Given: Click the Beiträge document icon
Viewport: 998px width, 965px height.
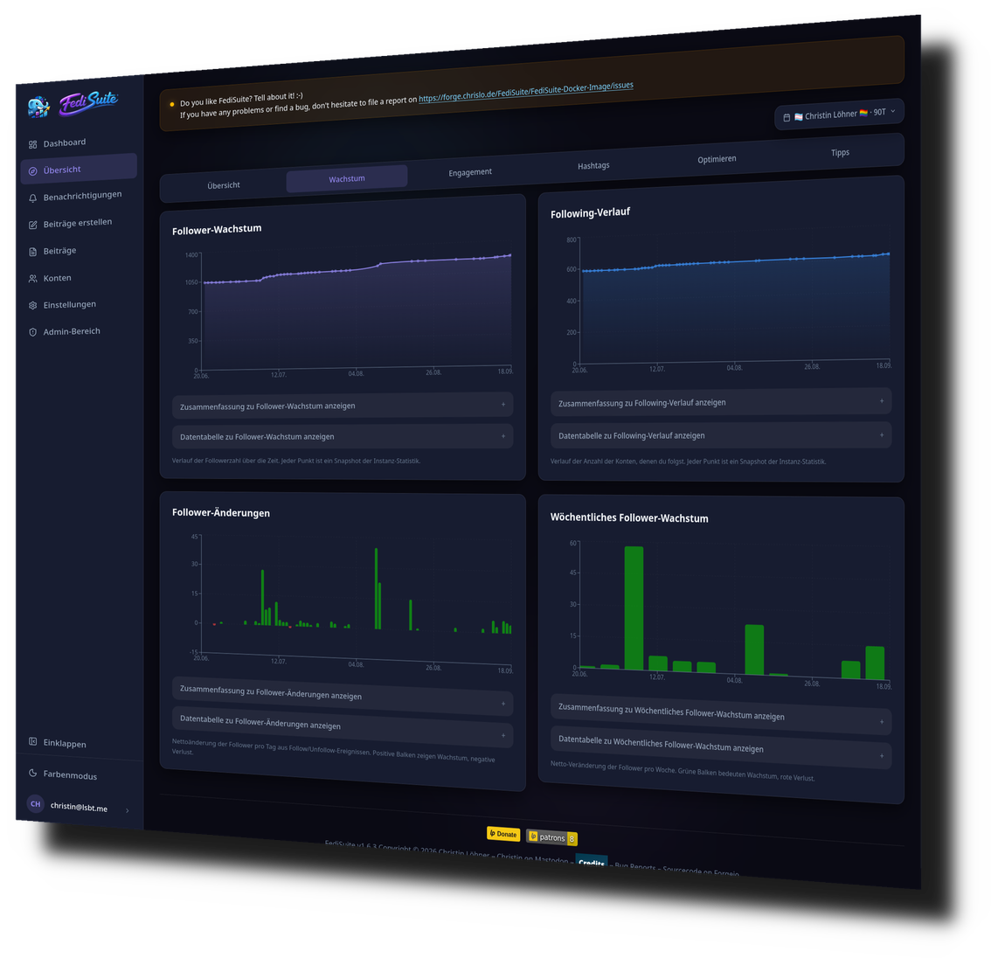Looking at the screenshot, I should click(32, 252).
